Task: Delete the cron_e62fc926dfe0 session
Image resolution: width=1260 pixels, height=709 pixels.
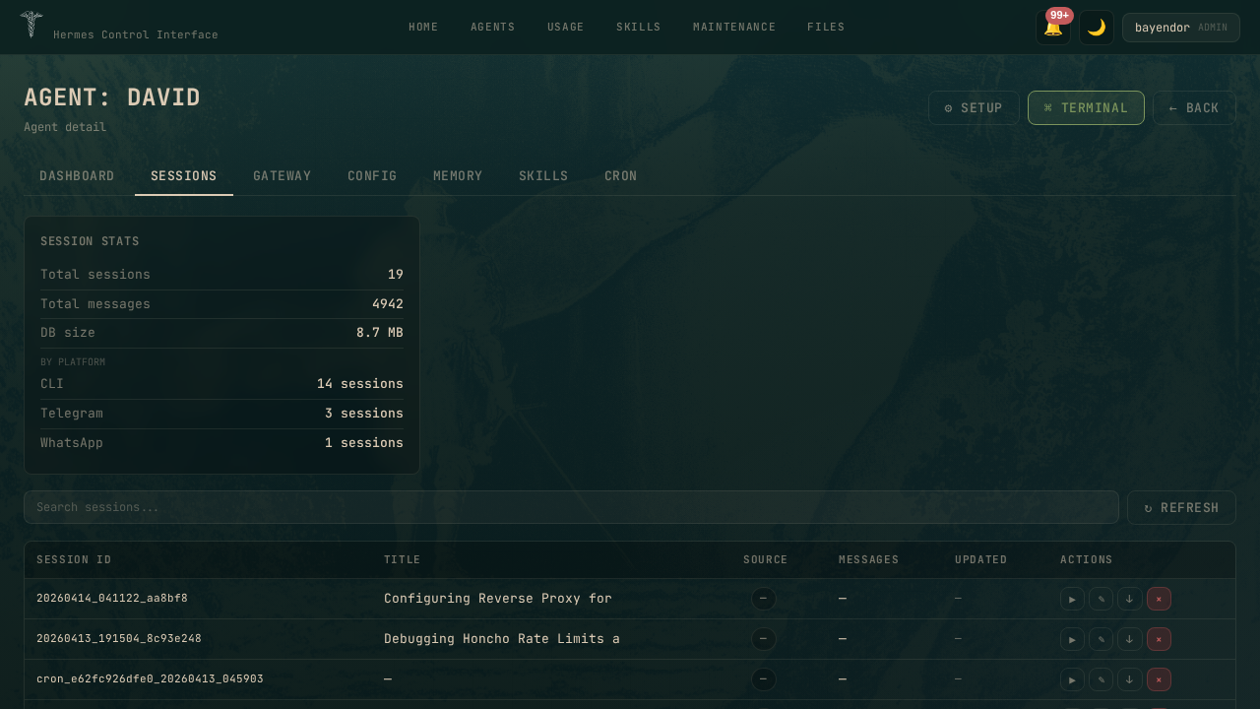Action: click(x=1159, y=679)
